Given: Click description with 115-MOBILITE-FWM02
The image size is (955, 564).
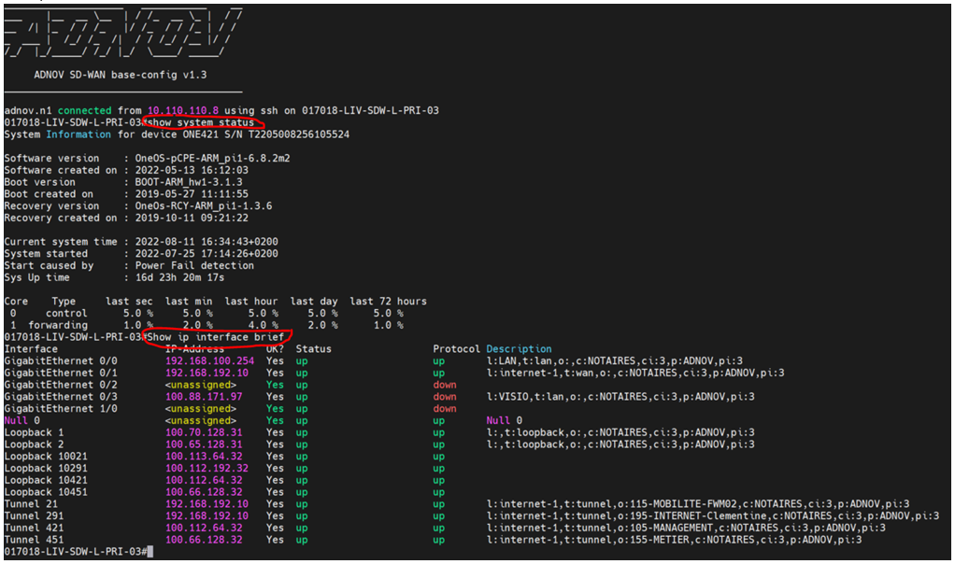Looking at the screenshot, I should [x=698, y=504].
